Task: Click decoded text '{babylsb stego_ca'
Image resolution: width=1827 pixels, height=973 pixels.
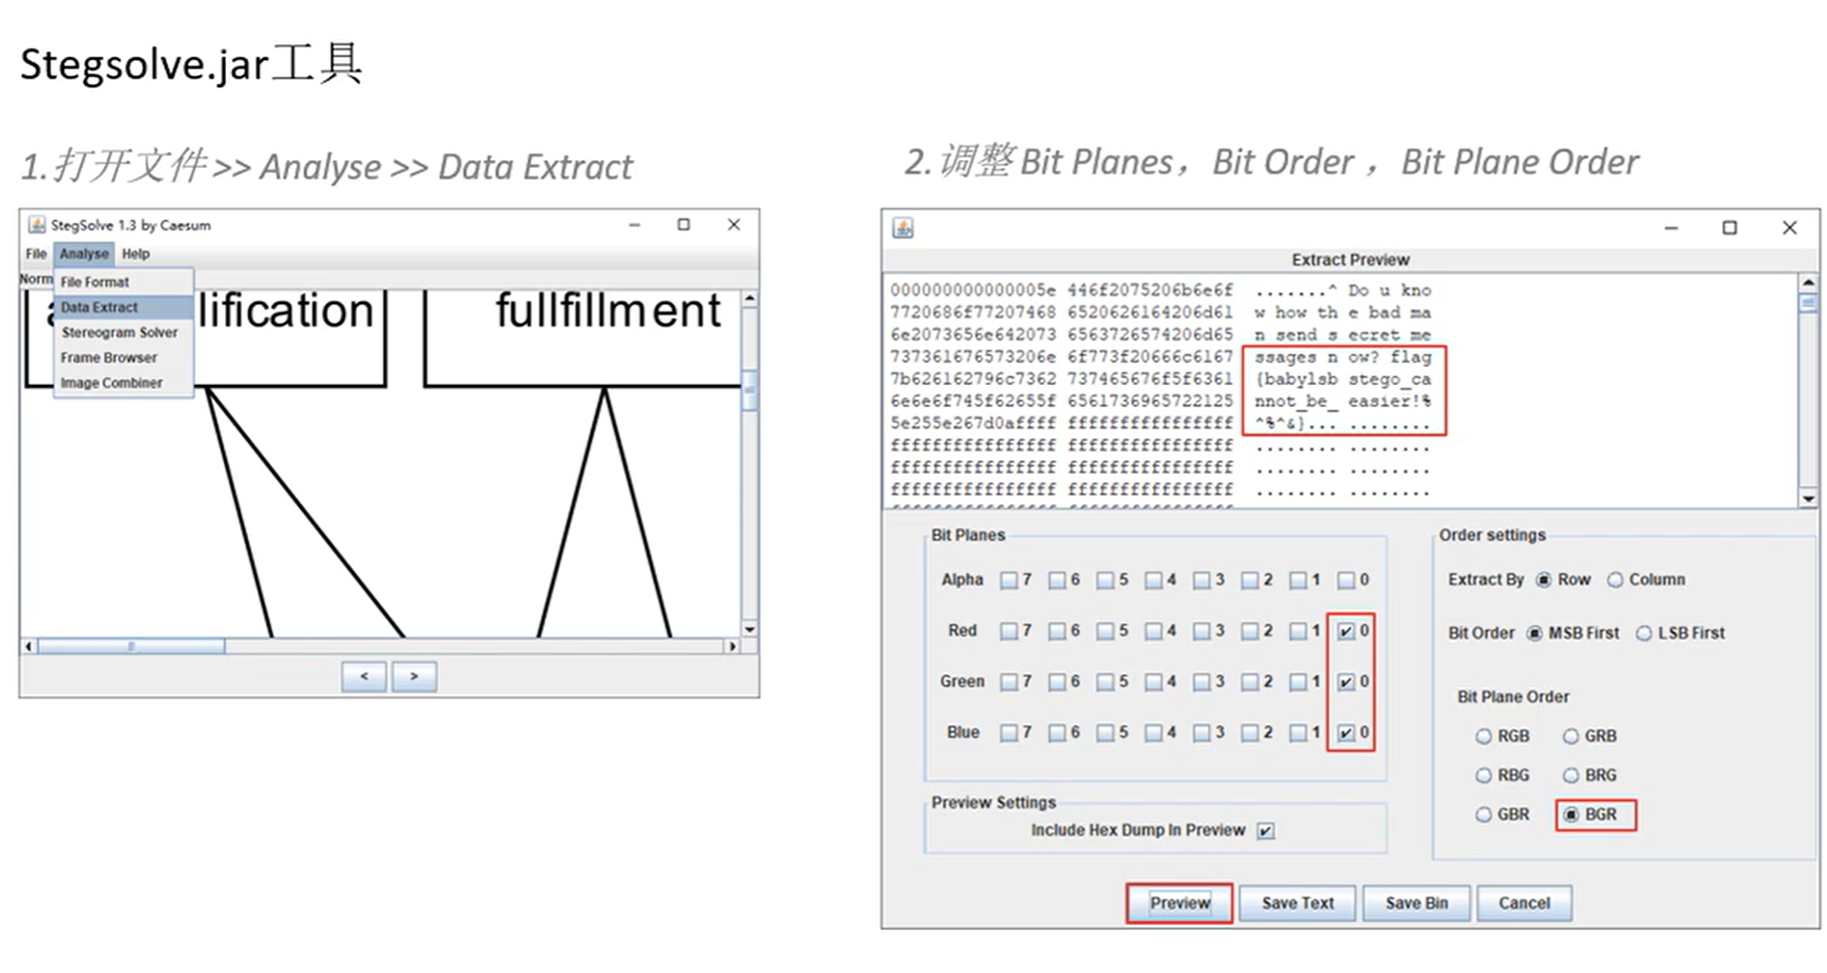Action: (x=1343, y=379)
